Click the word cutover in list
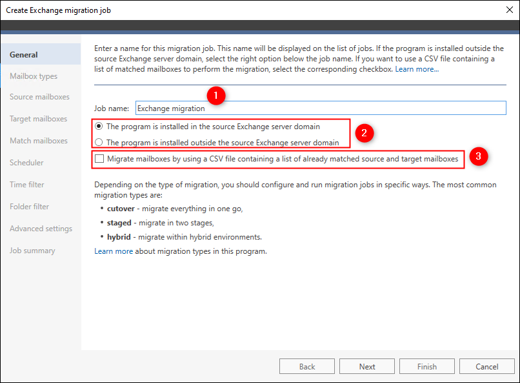Screen dimensions: 520x383 pos(121,209)
